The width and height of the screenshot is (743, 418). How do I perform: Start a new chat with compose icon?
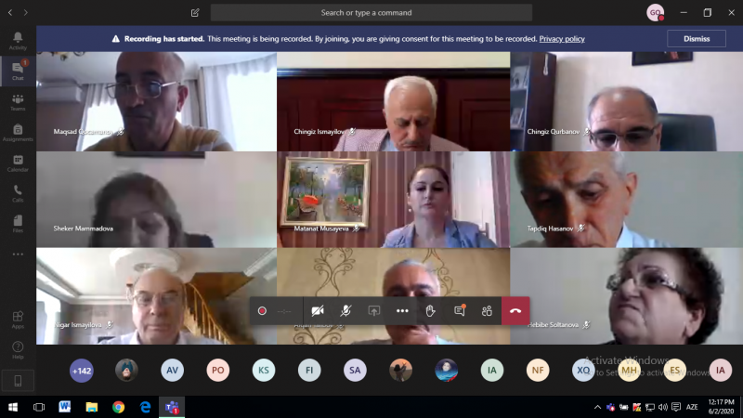(195, 13)
